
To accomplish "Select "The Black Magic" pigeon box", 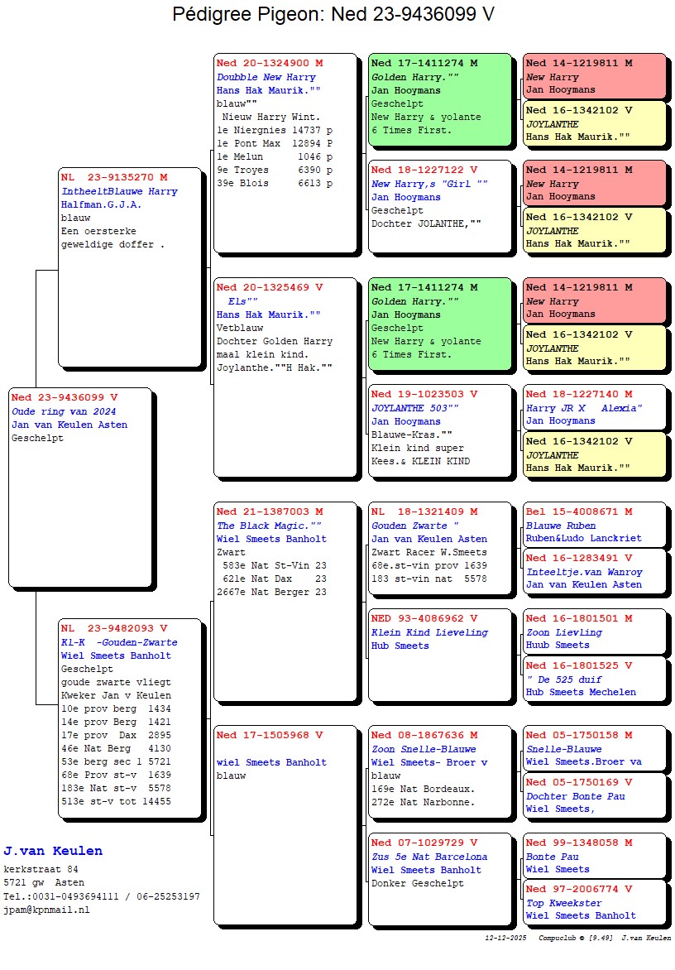I will coord(285,600).
